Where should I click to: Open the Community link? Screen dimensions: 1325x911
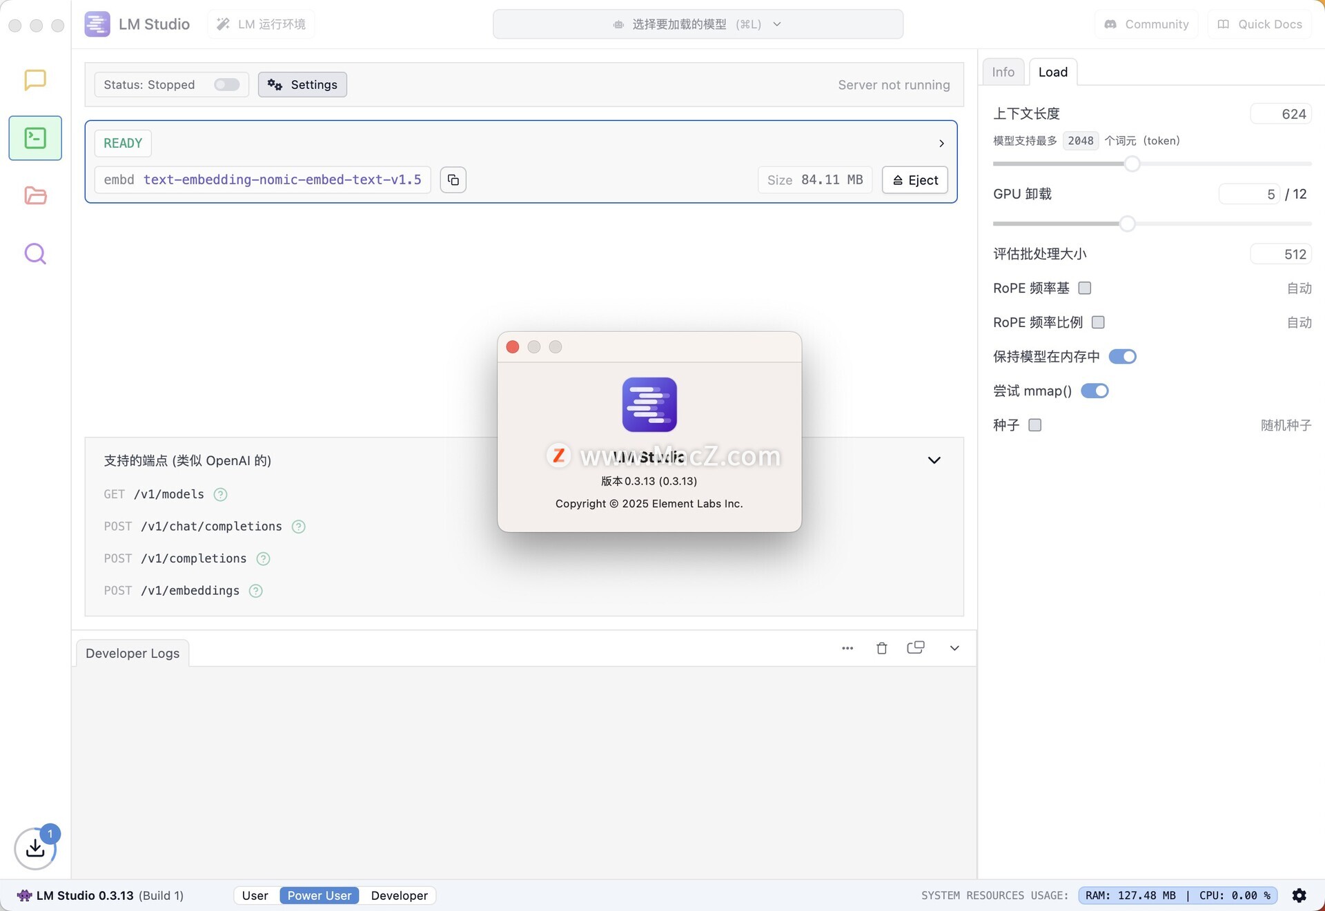coord(1146,24)
